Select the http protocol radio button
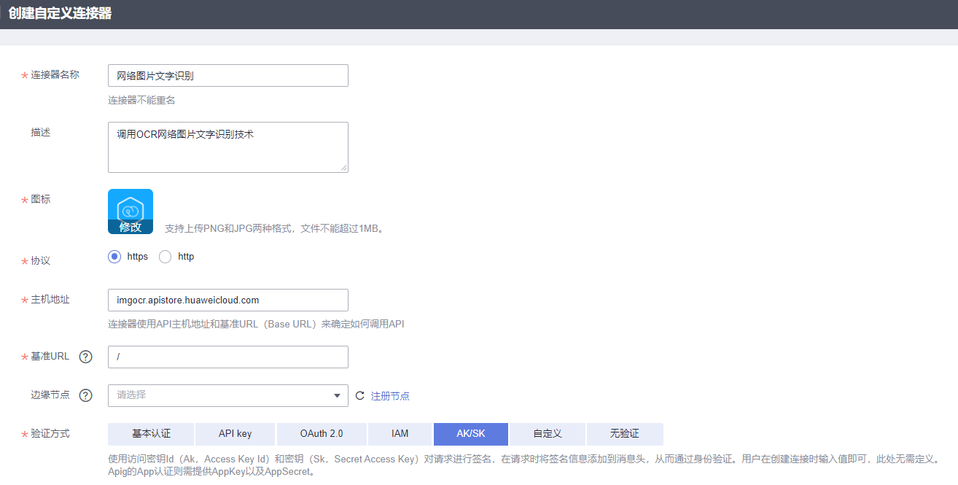Viewport: 958px width, 485px height. pos(165,257)
